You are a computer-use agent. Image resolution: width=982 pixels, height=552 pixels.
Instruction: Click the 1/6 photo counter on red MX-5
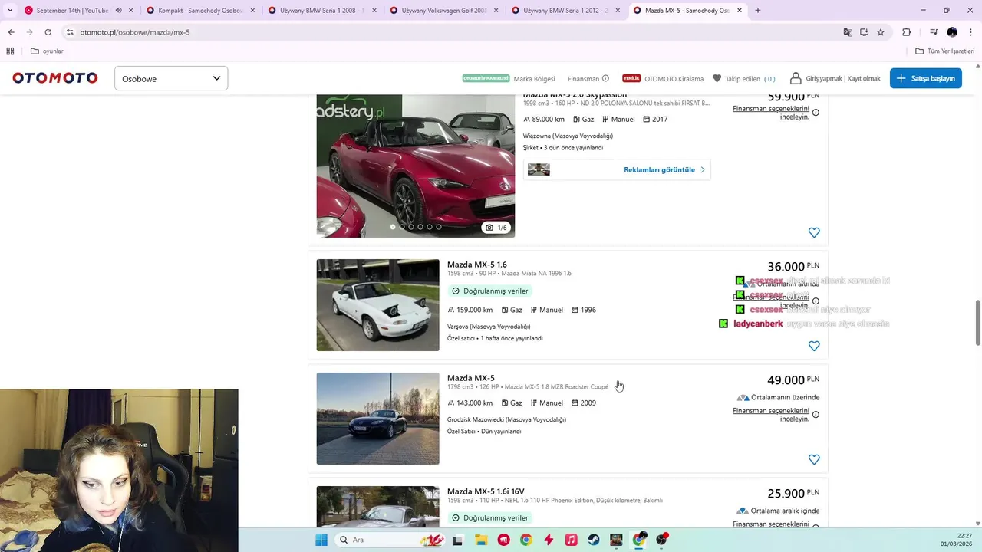(497, 228)
